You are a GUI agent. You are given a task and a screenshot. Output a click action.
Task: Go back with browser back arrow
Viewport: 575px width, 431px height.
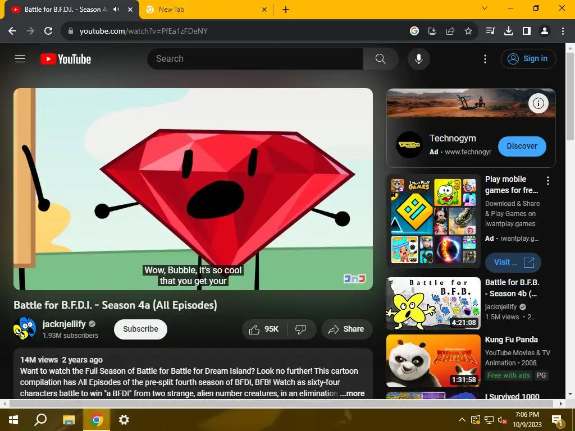[12, 31]
